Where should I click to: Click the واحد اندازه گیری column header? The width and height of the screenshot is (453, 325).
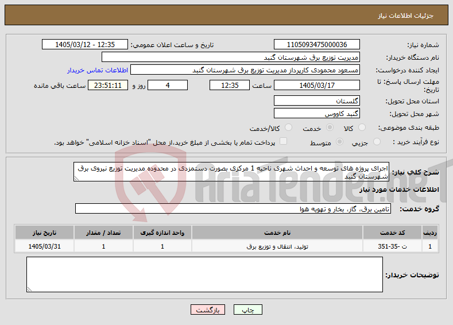162,233
